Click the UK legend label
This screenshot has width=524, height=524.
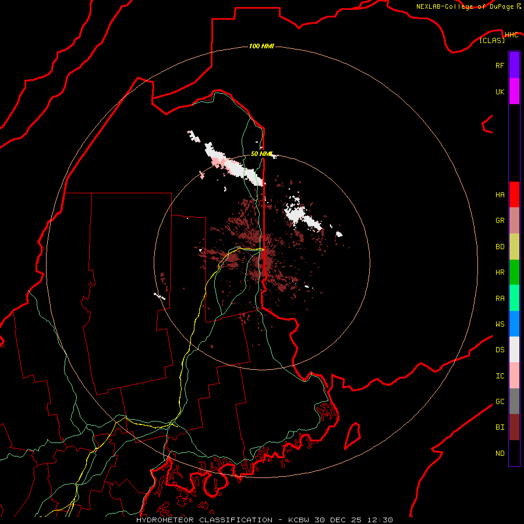[x=500, y=91]
